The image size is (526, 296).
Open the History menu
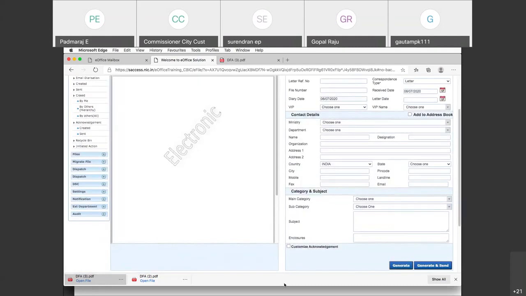(x=156, y=50)
